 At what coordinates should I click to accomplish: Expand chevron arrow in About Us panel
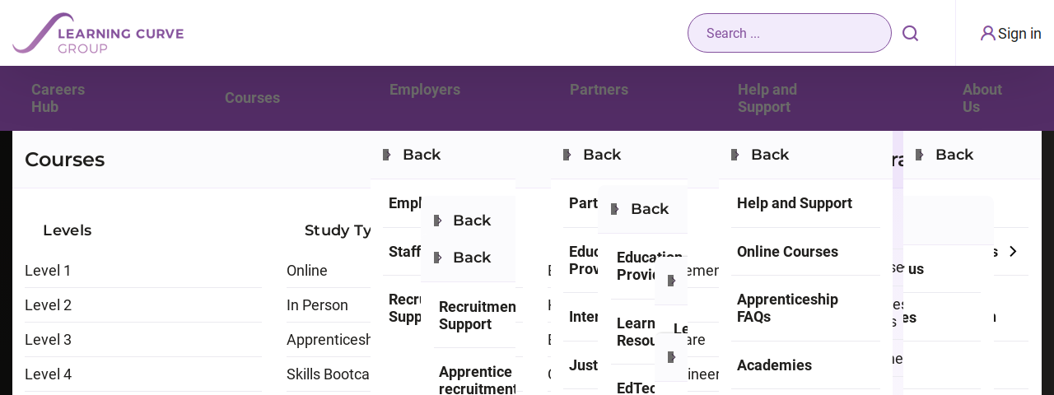[x=1014, y=252]
